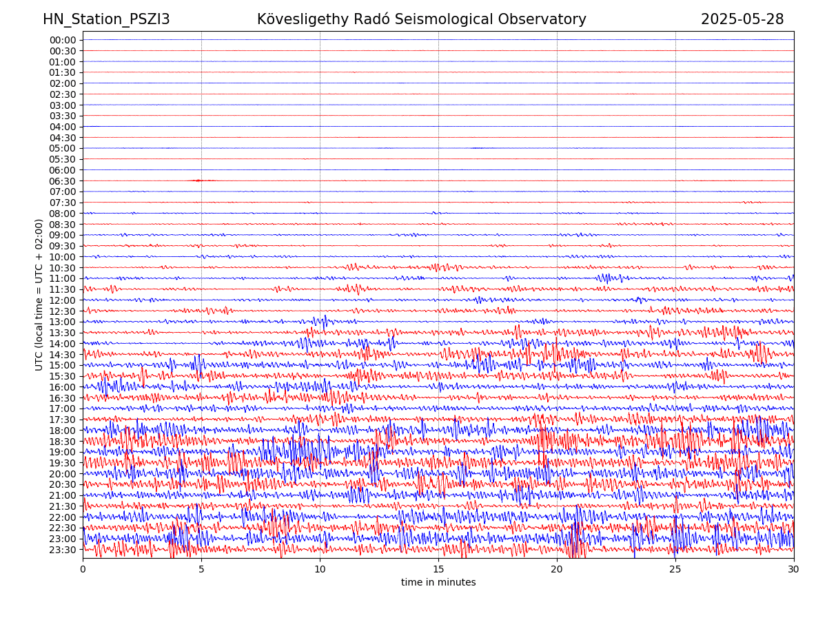The height and width of the screenshot is (620, 827).
Task: Select the 23:30 trace row label
Action: 63,550
